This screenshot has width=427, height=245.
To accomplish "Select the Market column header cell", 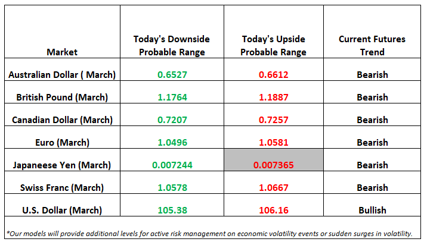I will pyautogui.click(x=62, y=32).
